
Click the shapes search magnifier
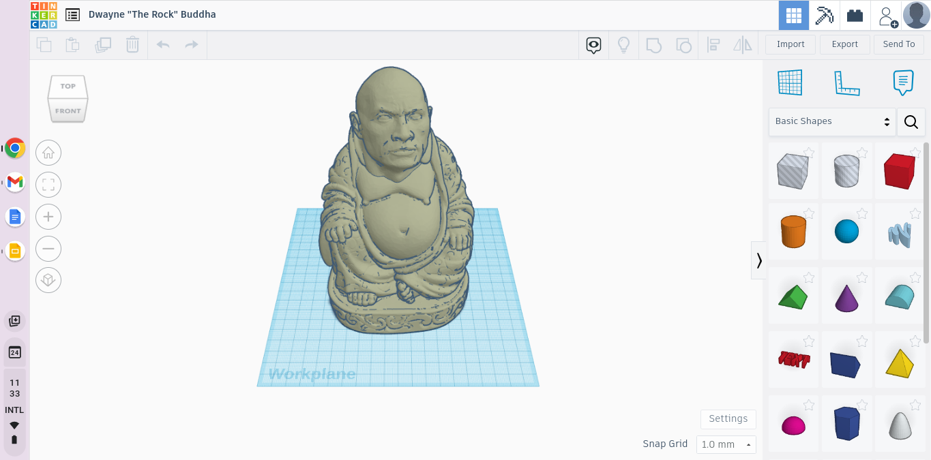[x=911, y=121]
